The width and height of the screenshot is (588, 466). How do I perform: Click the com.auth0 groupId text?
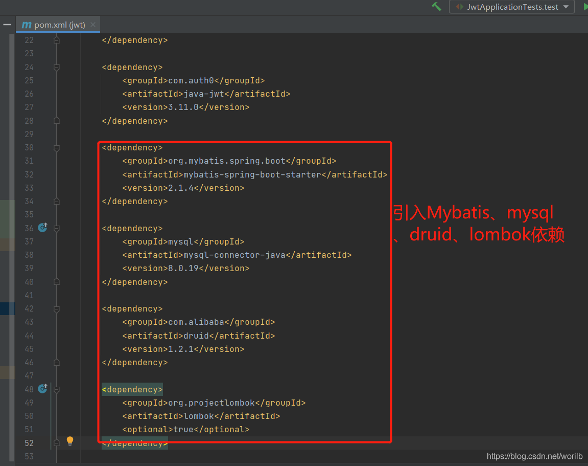pos(191,80)
